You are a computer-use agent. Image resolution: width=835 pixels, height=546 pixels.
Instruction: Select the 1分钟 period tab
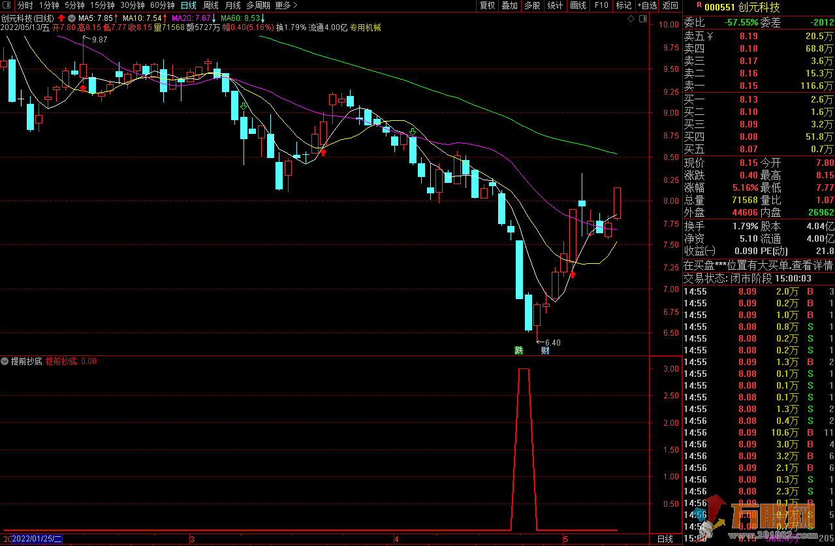pyautogui.click(x=49, y=5)
